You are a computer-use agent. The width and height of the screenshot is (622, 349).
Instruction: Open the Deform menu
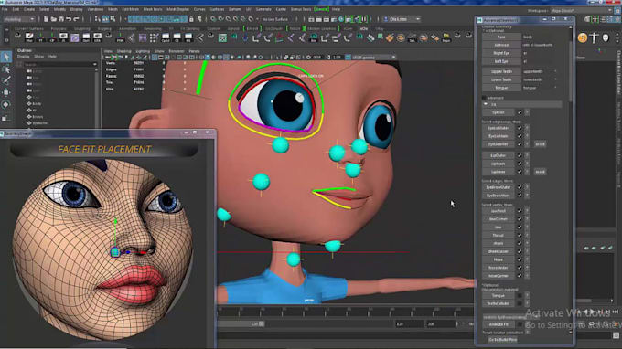click(x=235, y=9)
